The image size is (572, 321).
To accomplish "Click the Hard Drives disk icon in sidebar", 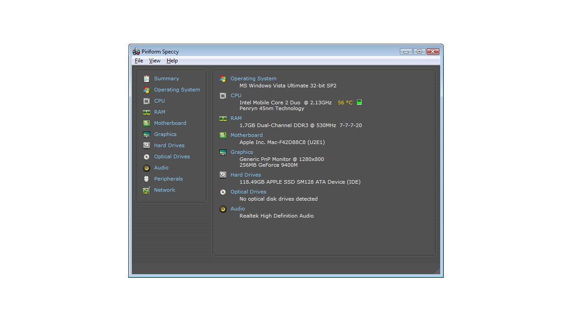I will 146,145.
